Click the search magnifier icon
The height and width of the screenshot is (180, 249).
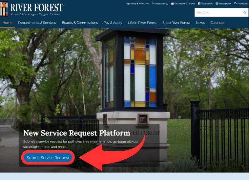pyautogui.click(x=244, y=13)
